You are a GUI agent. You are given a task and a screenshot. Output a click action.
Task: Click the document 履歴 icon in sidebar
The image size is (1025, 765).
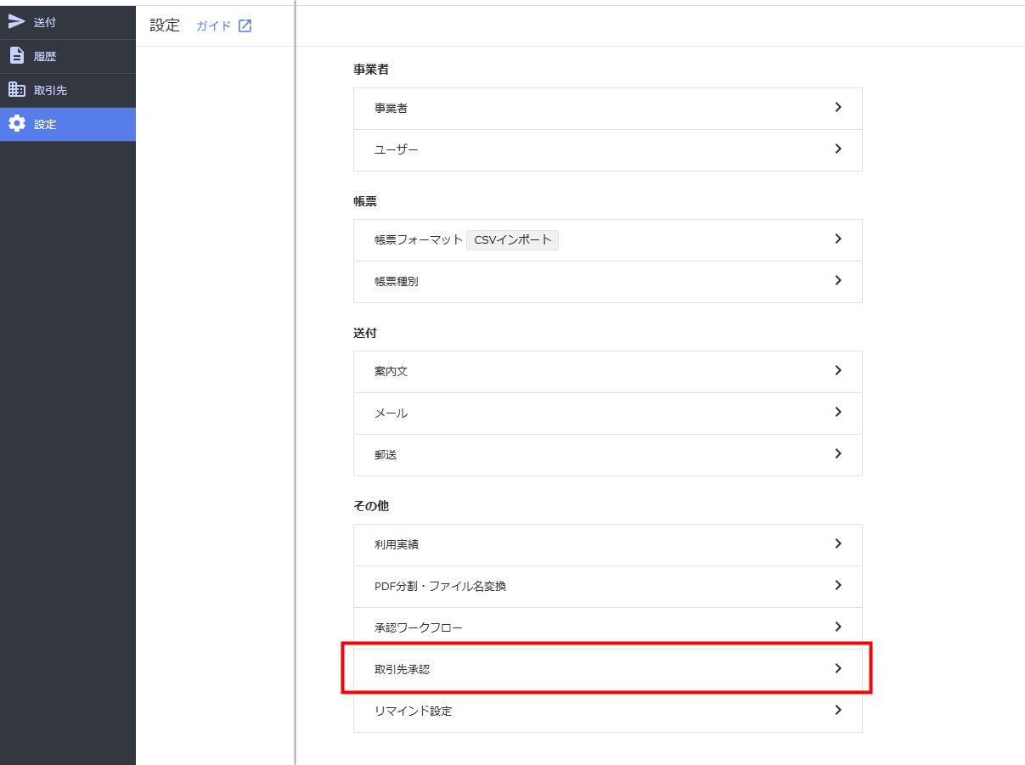pos(17,56)
